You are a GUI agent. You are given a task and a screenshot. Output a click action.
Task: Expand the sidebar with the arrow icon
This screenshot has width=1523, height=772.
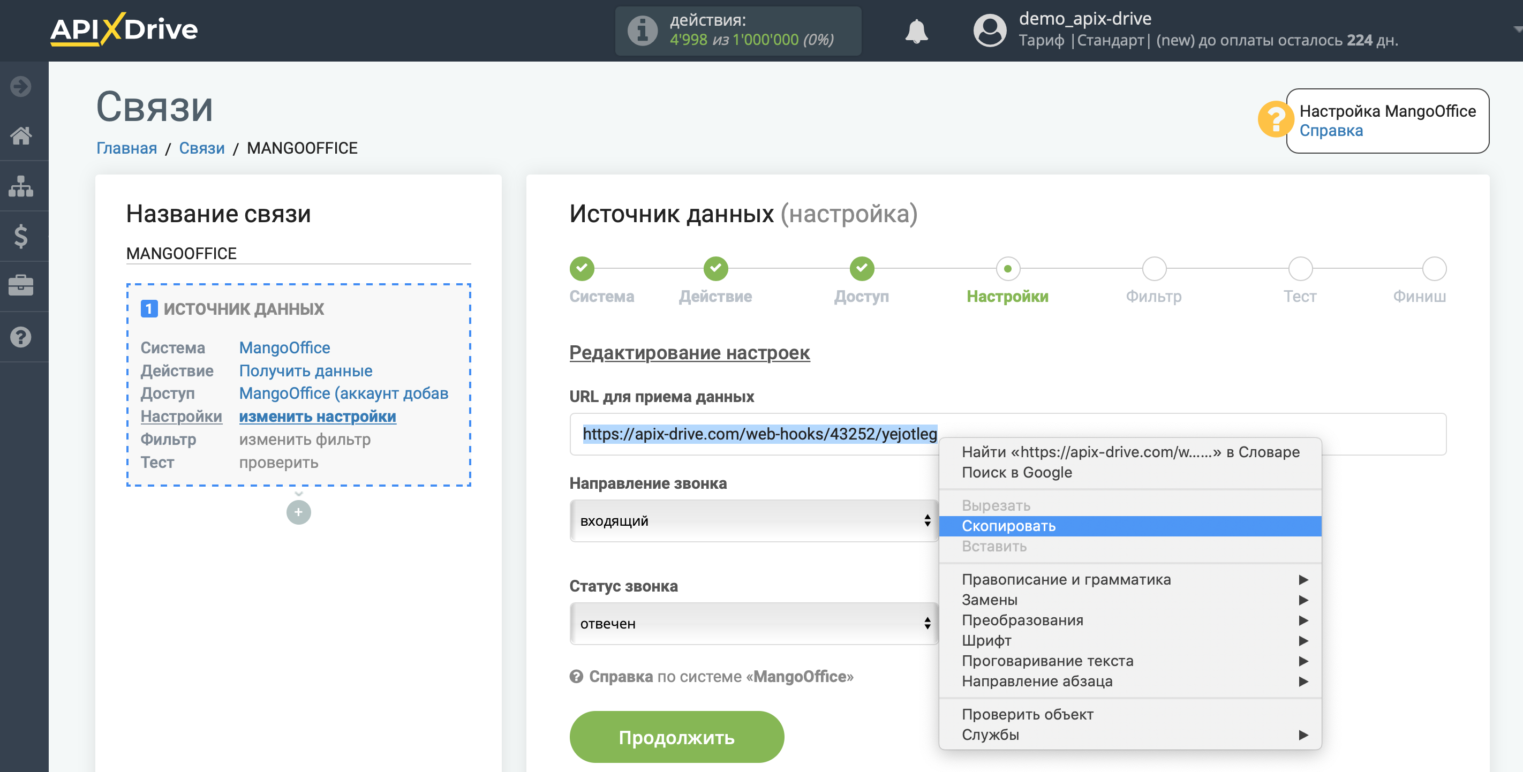pos(21,86)
